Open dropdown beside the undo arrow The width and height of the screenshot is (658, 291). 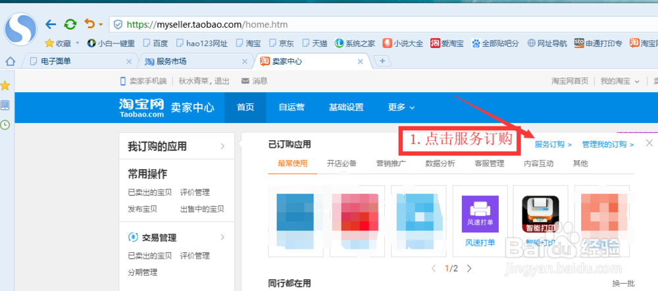[x=100, y=25]
